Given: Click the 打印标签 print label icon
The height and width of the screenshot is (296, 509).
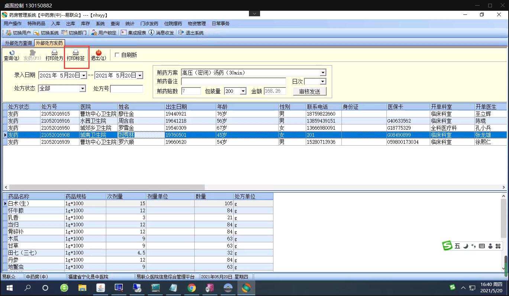Looking at the screenshot, I should coord(76,55).
